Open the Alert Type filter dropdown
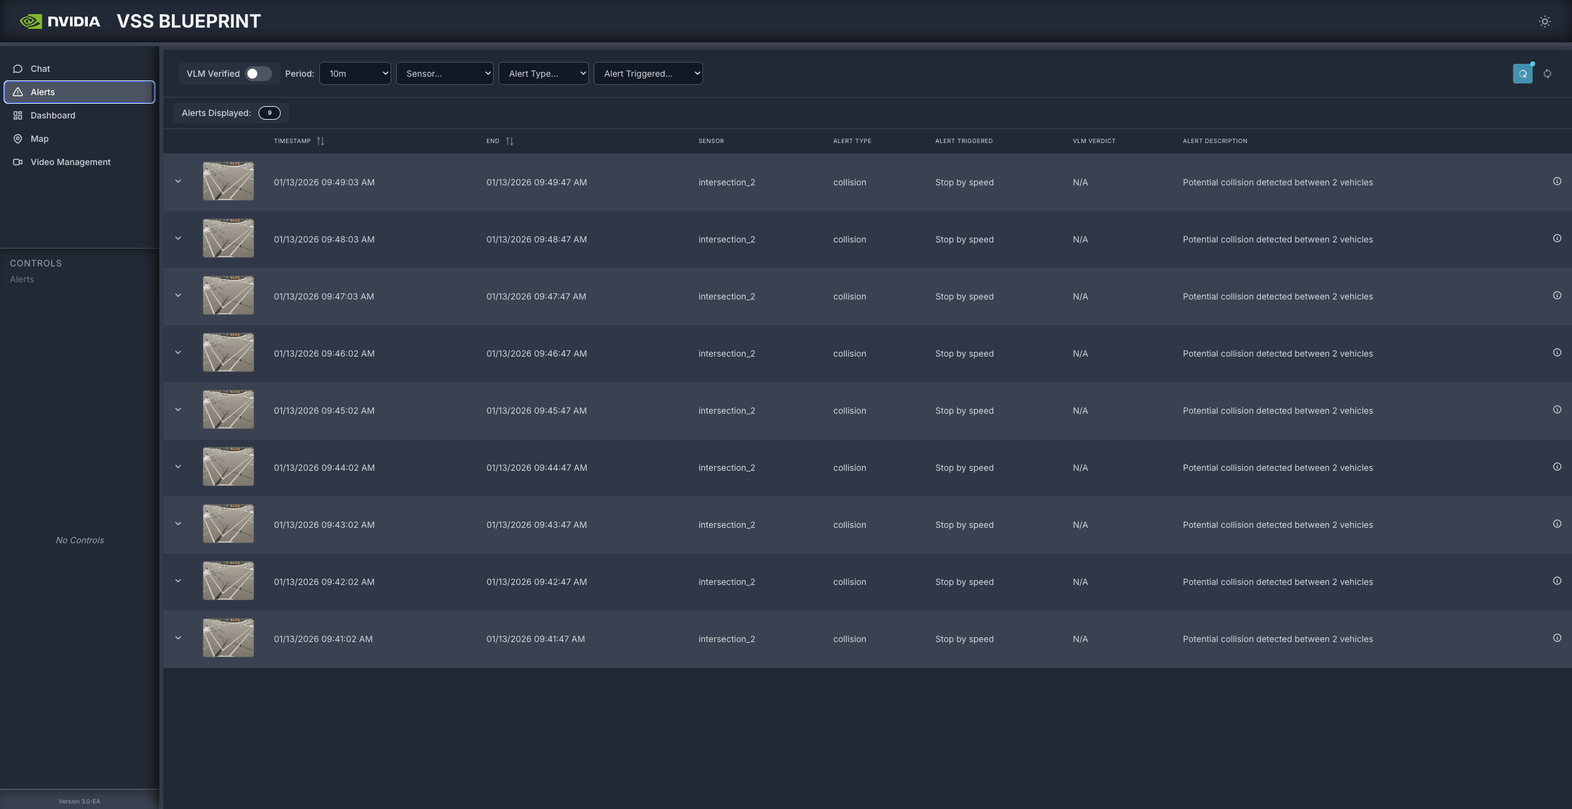The image size is (1572, 809). click(543, 74)
